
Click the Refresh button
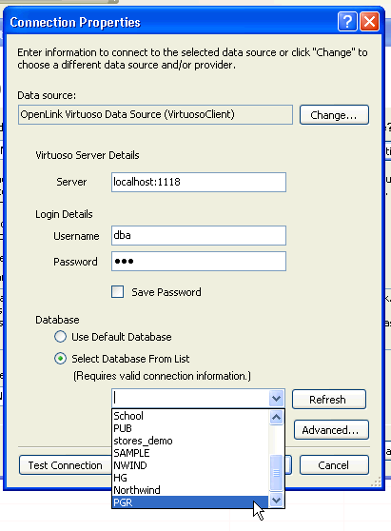point(329,400)
